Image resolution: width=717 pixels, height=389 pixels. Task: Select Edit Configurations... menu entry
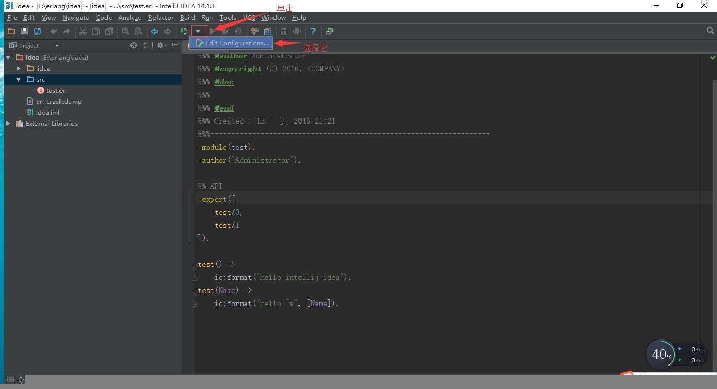coord(236,43)
